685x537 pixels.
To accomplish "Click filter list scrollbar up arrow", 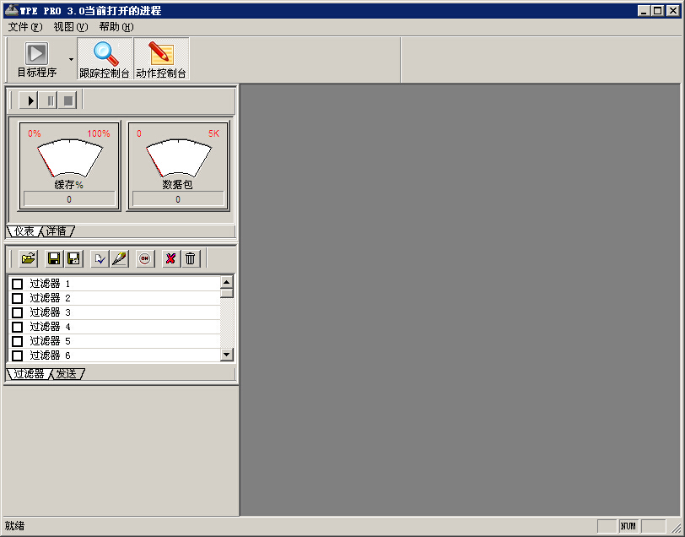I will click(x=226, y=282).
